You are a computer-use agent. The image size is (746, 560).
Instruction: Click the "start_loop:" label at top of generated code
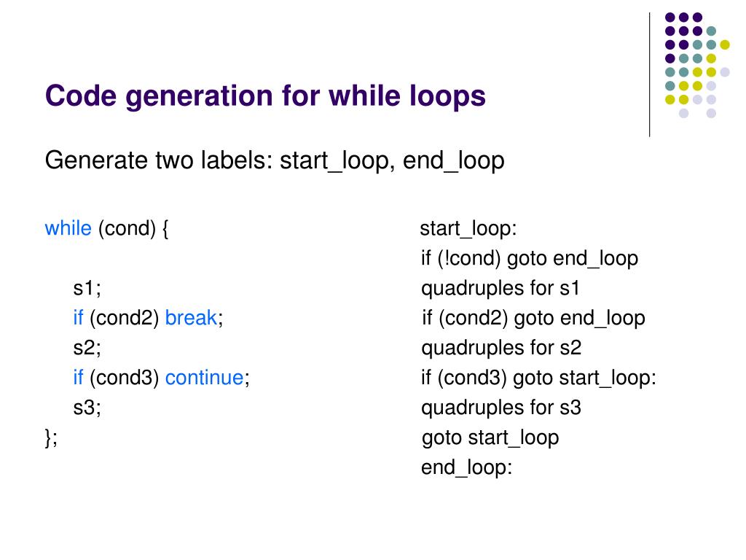point(468,228)
